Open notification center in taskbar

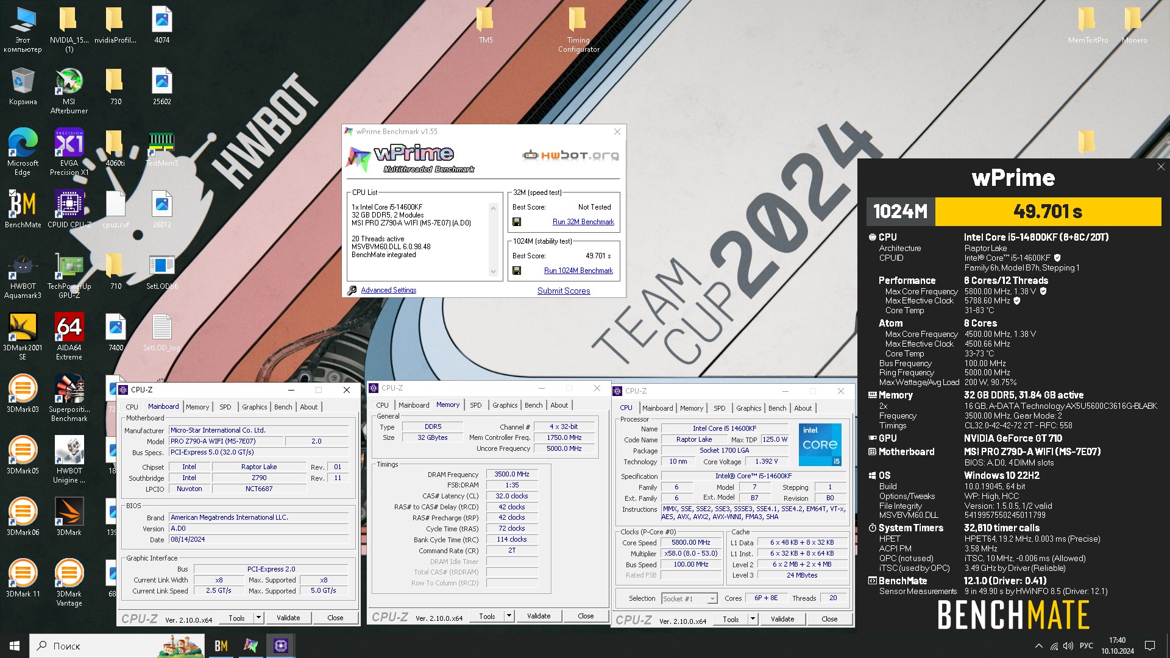tap(1150, 646)
